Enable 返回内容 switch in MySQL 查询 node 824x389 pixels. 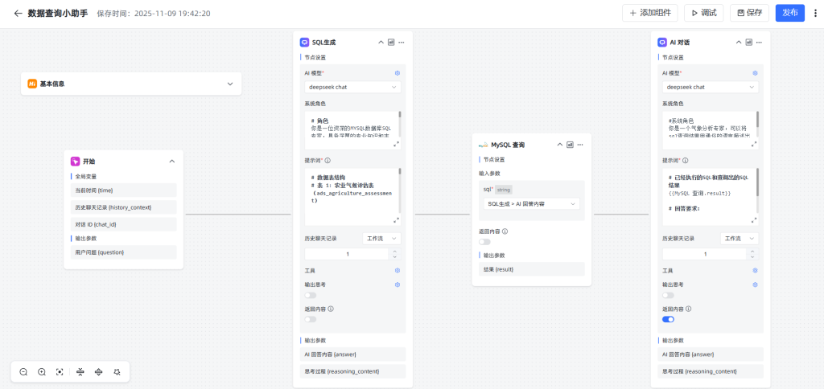tap(484, 241)
